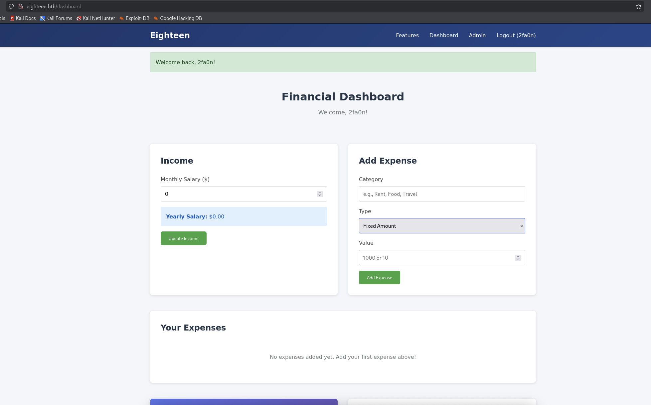The image size is (651, 405).
Task: Click the tracking protection shield icon
Action: (x=11, y=6)
